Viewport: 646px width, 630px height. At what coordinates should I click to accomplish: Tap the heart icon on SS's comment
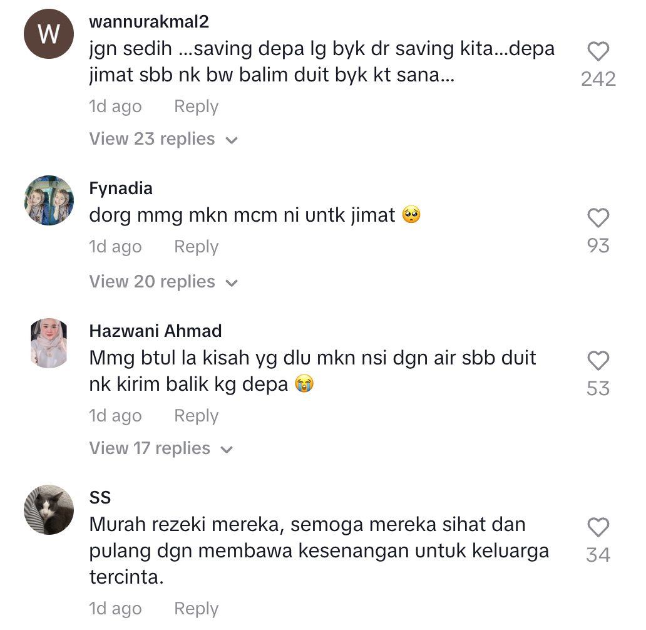tap(598, 527)
